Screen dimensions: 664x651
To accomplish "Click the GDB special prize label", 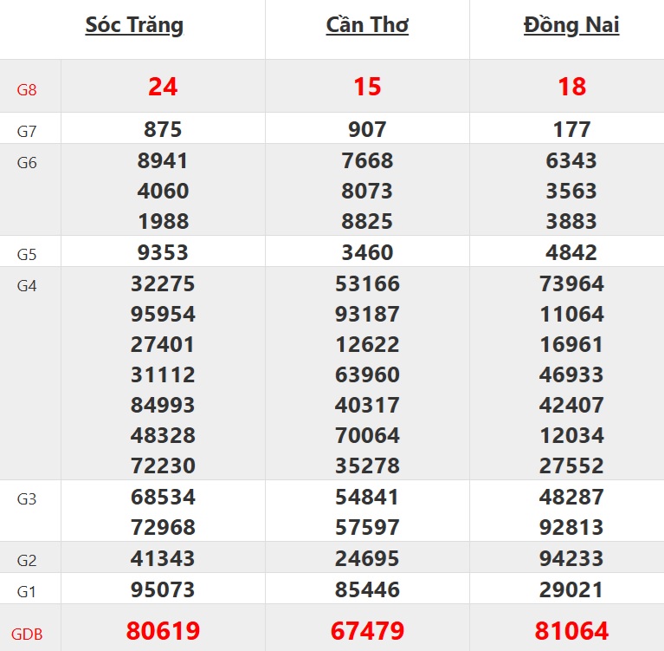I will [x=27, y=634].
